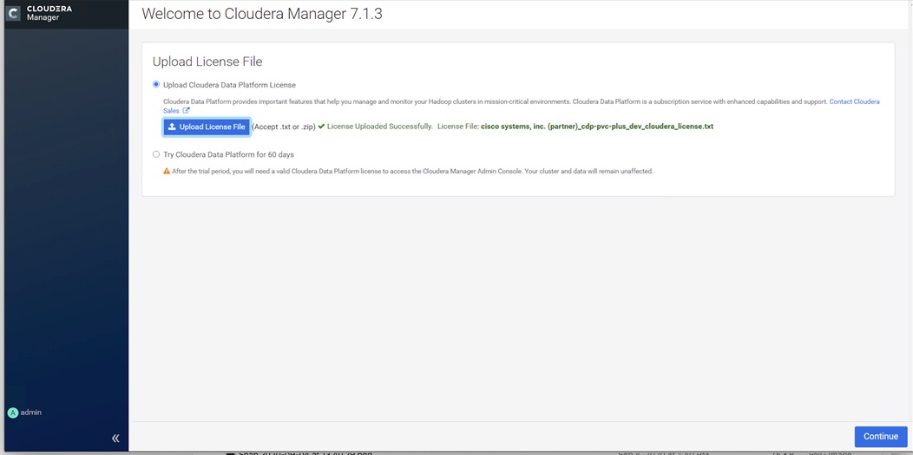Click the orange trial warning icon
913x455 pixels.
tap(167, 172)
